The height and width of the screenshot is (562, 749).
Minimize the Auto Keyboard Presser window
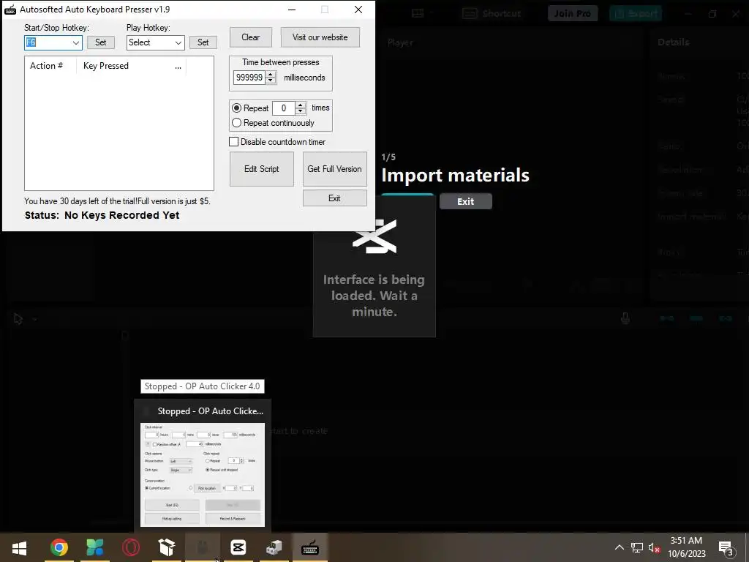coord(292,10)
